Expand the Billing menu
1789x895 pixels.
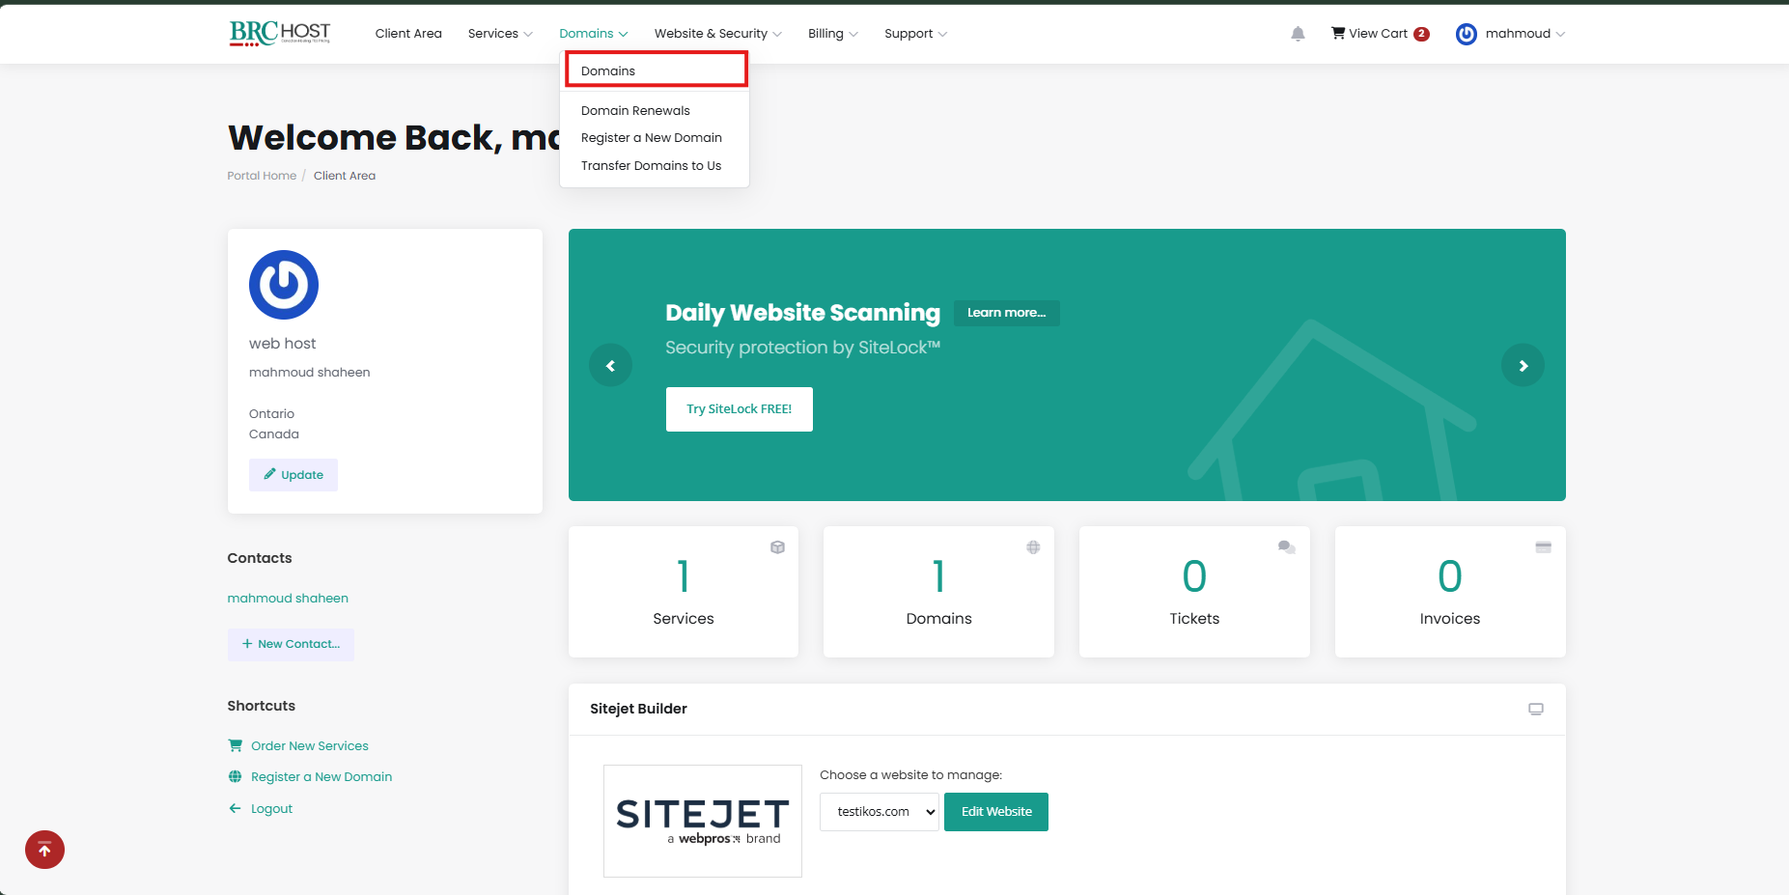(832, 34)
